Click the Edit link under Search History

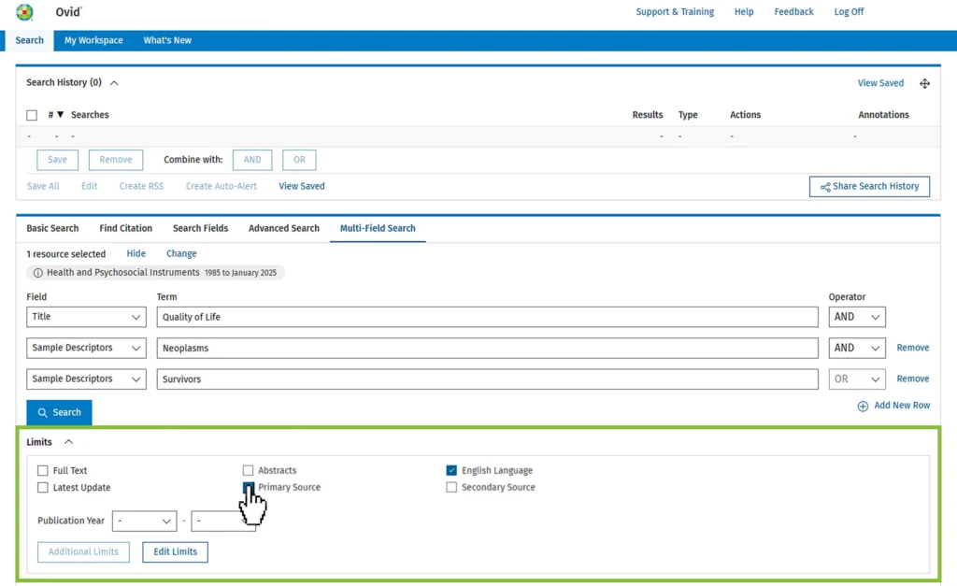89,186
